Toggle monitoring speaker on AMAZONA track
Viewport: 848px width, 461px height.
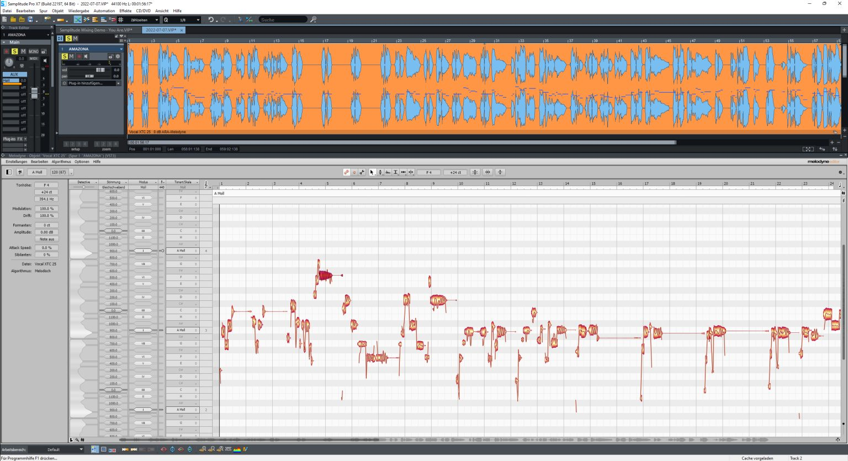(86, 56)
